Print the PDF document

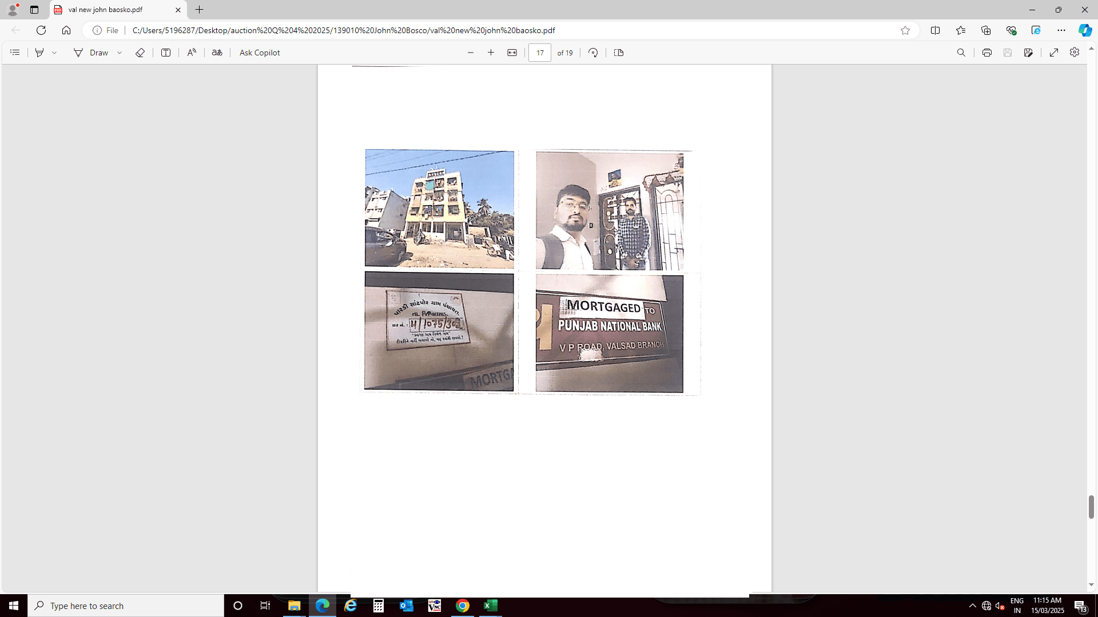(987, 53)
